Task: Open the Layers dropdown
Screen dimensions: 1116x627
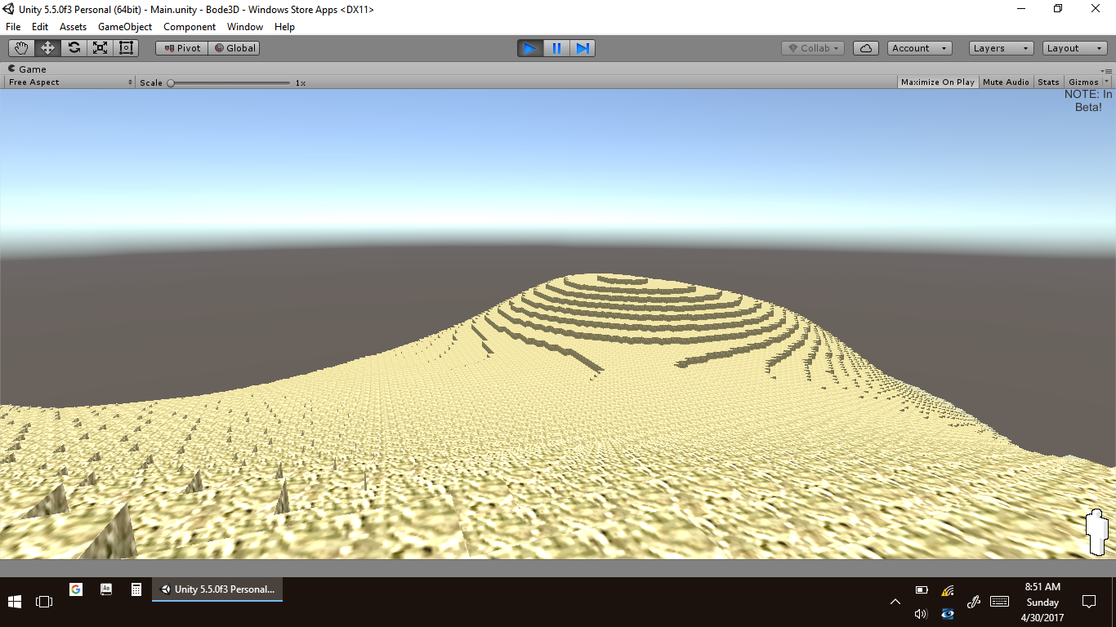Action: (1001, 48)
